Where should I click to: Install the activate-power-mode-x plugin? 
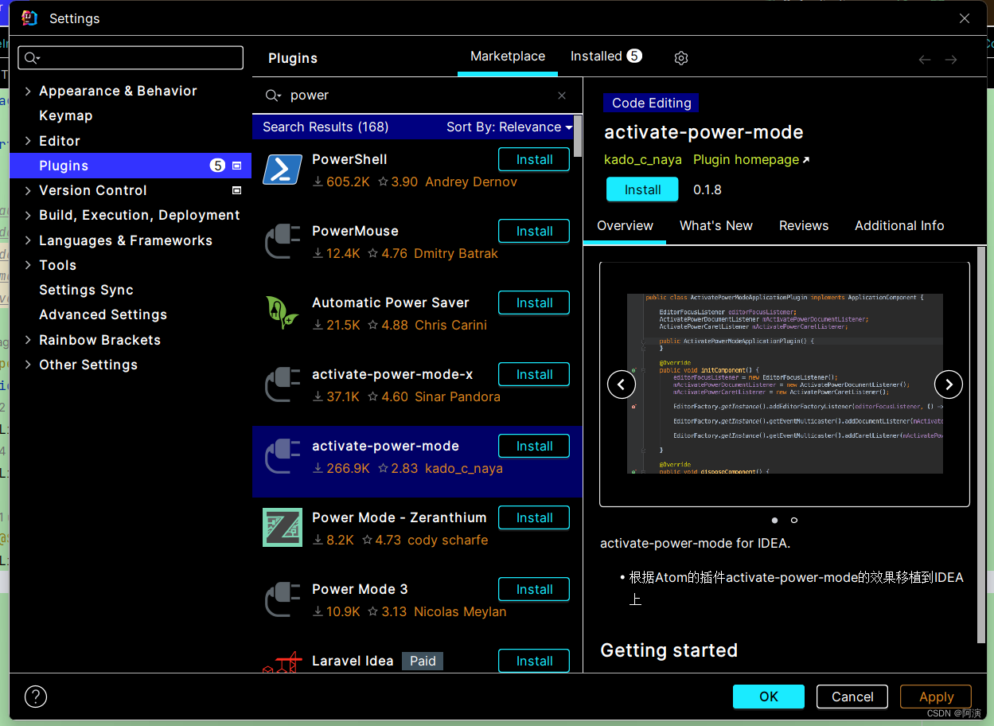534,374
